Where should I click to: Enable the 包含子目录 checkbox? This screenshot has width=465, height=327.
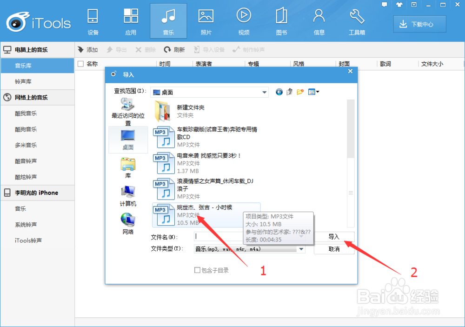tap(197, 270)
